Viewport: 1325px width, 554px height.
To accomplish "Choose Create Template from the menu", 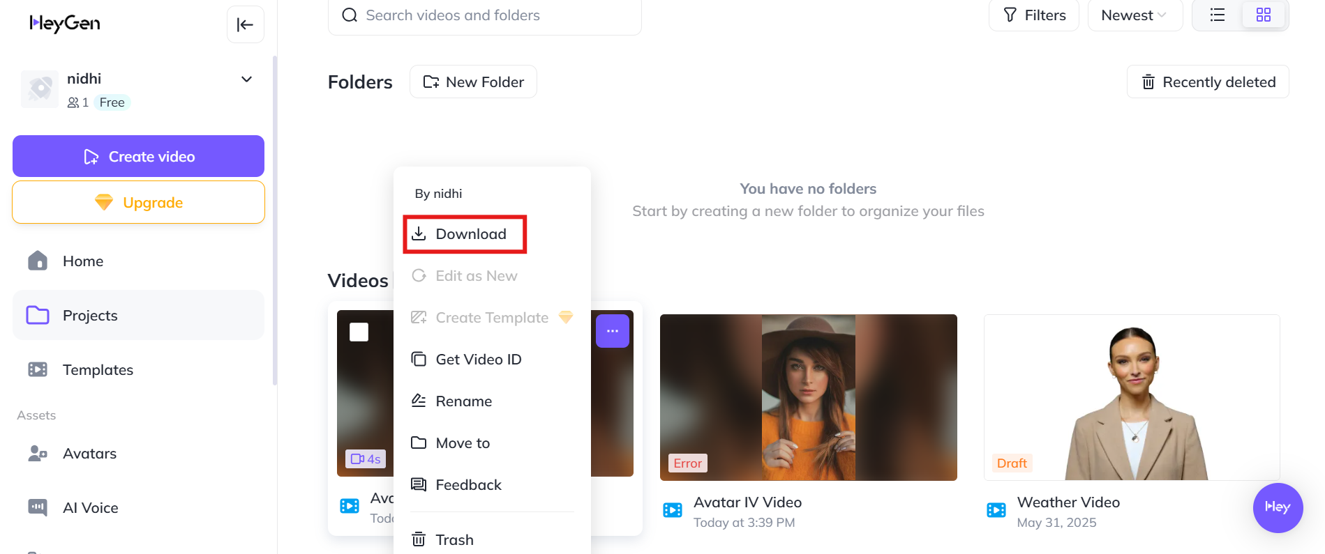I will [492, 318].
